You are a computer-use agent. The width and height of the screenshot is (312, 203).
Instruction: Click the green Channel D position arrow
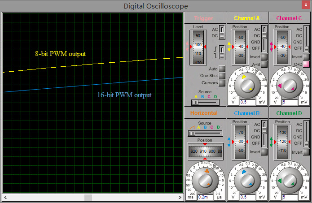coord(271,142)
